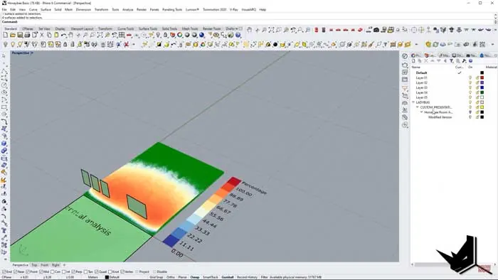Toggle Planar in status bar

pyautogui.click(x=182, y=277)
